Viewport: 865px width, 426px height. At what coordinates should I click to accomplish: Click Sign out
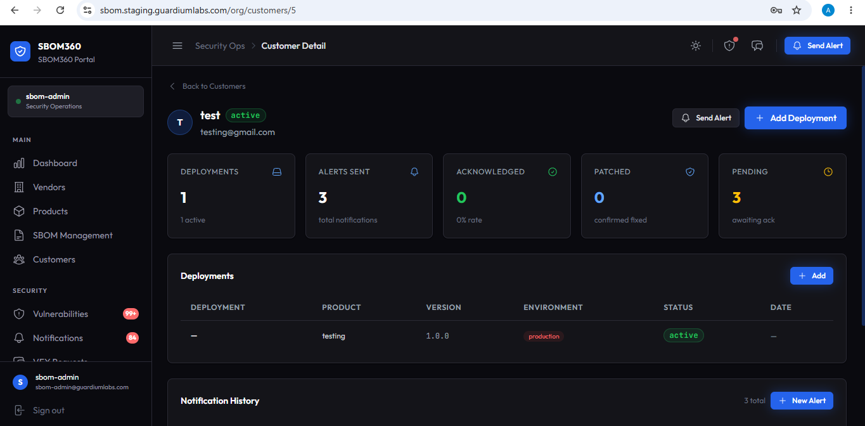pos(39,411)
